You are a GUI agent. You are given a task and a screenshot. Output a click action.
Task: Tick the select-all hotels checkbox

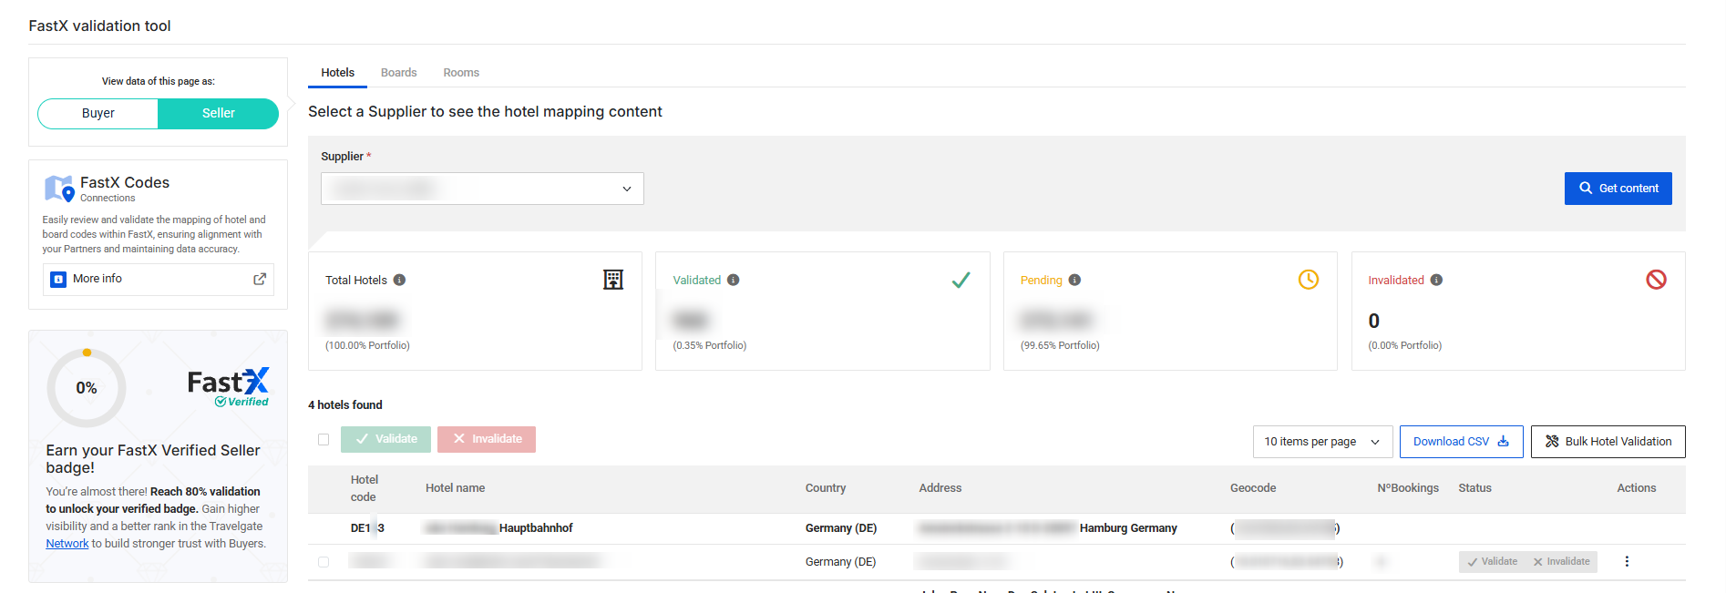(x=324, y=439)
